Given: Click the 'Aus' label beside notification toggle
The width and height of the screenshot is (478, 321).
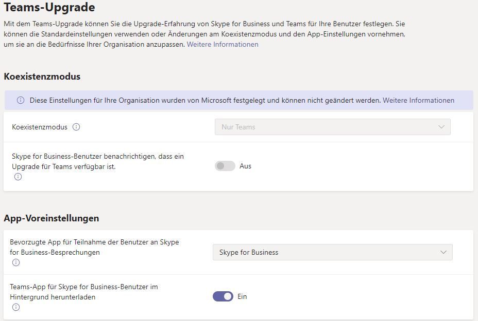Looking at the screenshot, I should (x=246, y=166).
